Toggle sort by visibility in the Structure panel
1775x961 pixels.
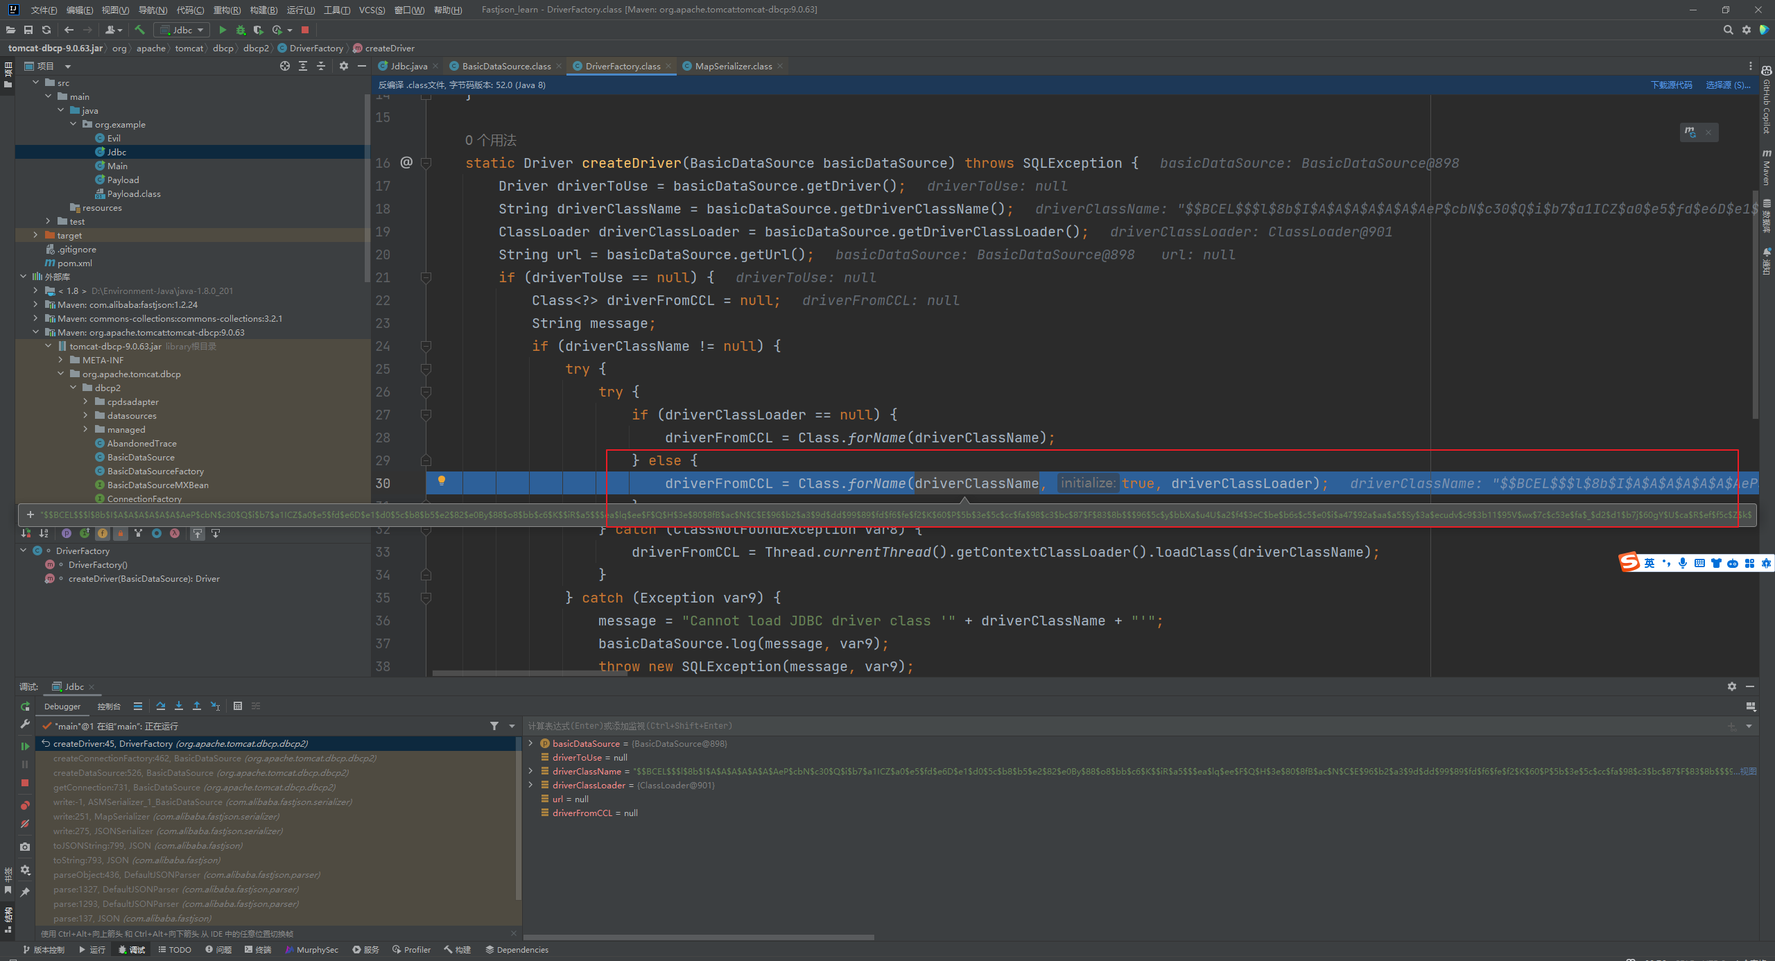26,533
